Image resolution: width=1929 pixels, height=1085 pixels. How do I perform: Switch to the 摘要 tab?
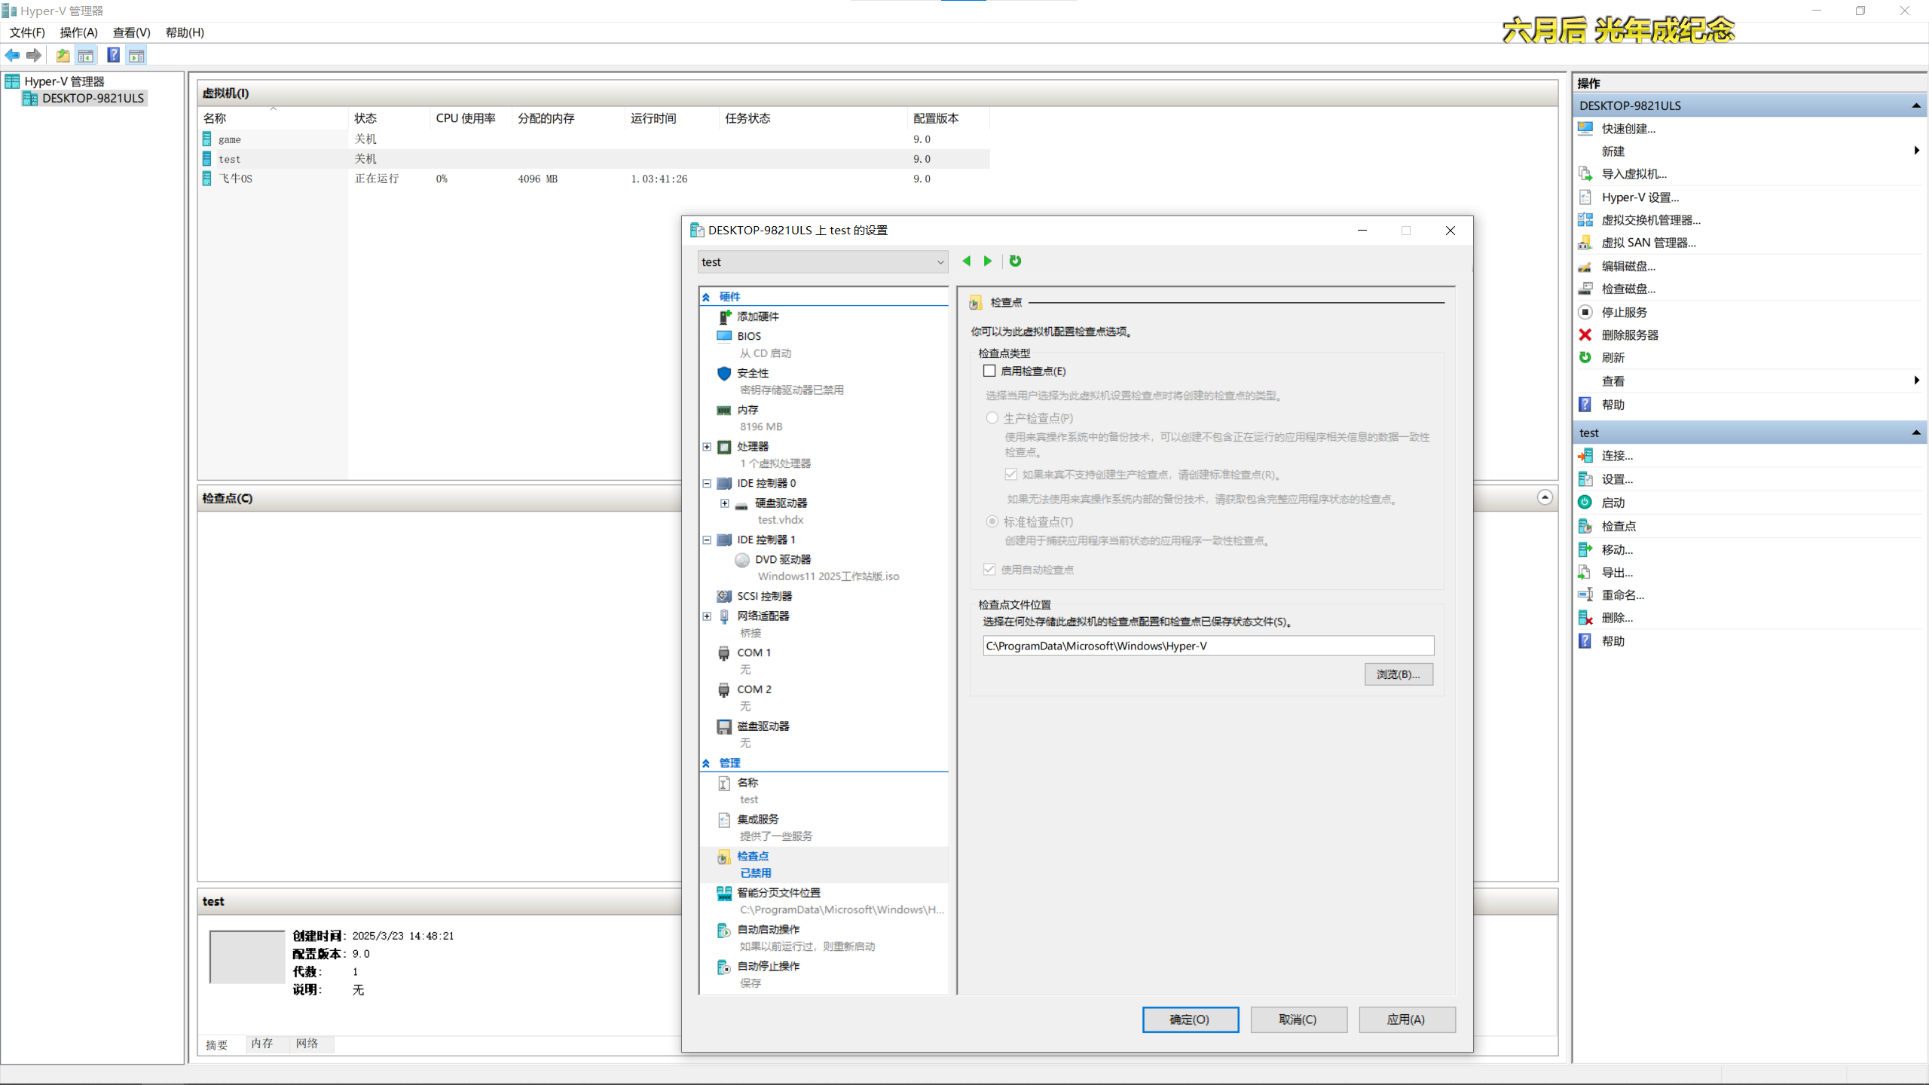(217, 1044)
